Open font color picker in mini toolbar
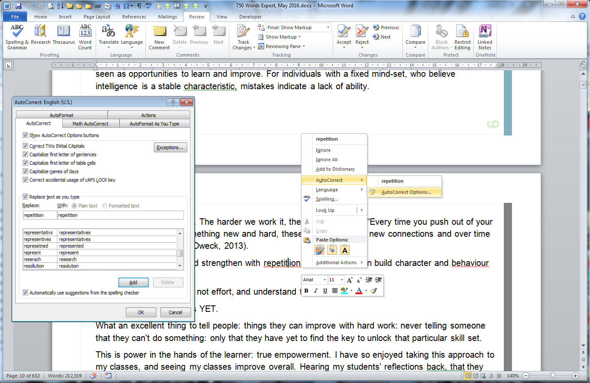590x383 pixels. [x=366, y=291]
